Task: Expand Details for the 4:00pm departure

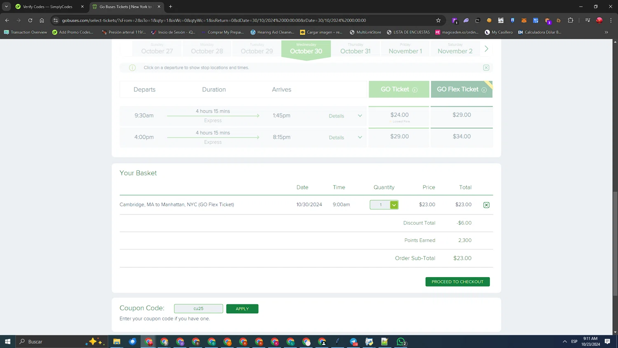Action: [345, 137]
